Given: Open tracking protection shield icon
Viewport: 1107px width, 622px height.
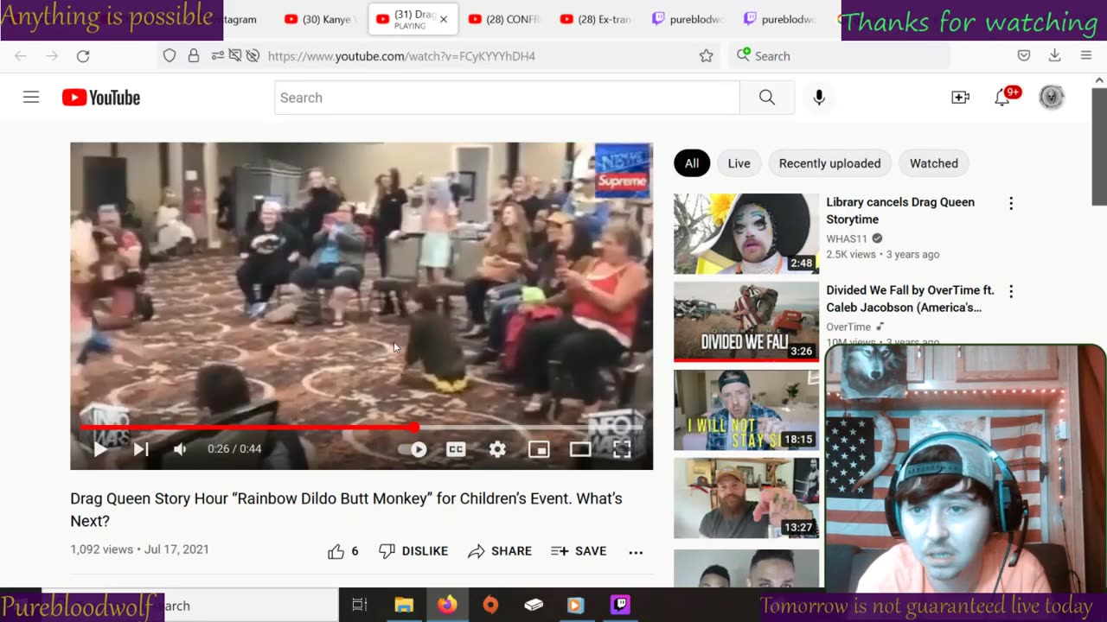Looking at the screenshot, I should [170, 56].
